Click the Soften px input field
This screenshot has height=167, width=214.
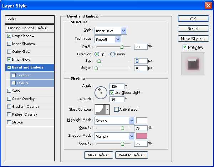pos(141,68)
